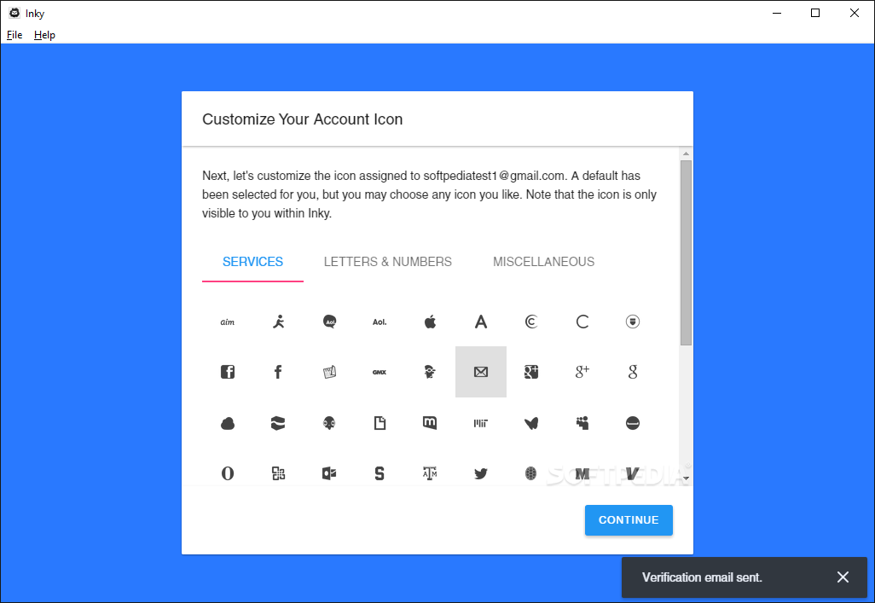Image resolution: width=875 pixels, height=603 pixels.
Task: Click the scrollbar up arrow
Action: point(686,154)
